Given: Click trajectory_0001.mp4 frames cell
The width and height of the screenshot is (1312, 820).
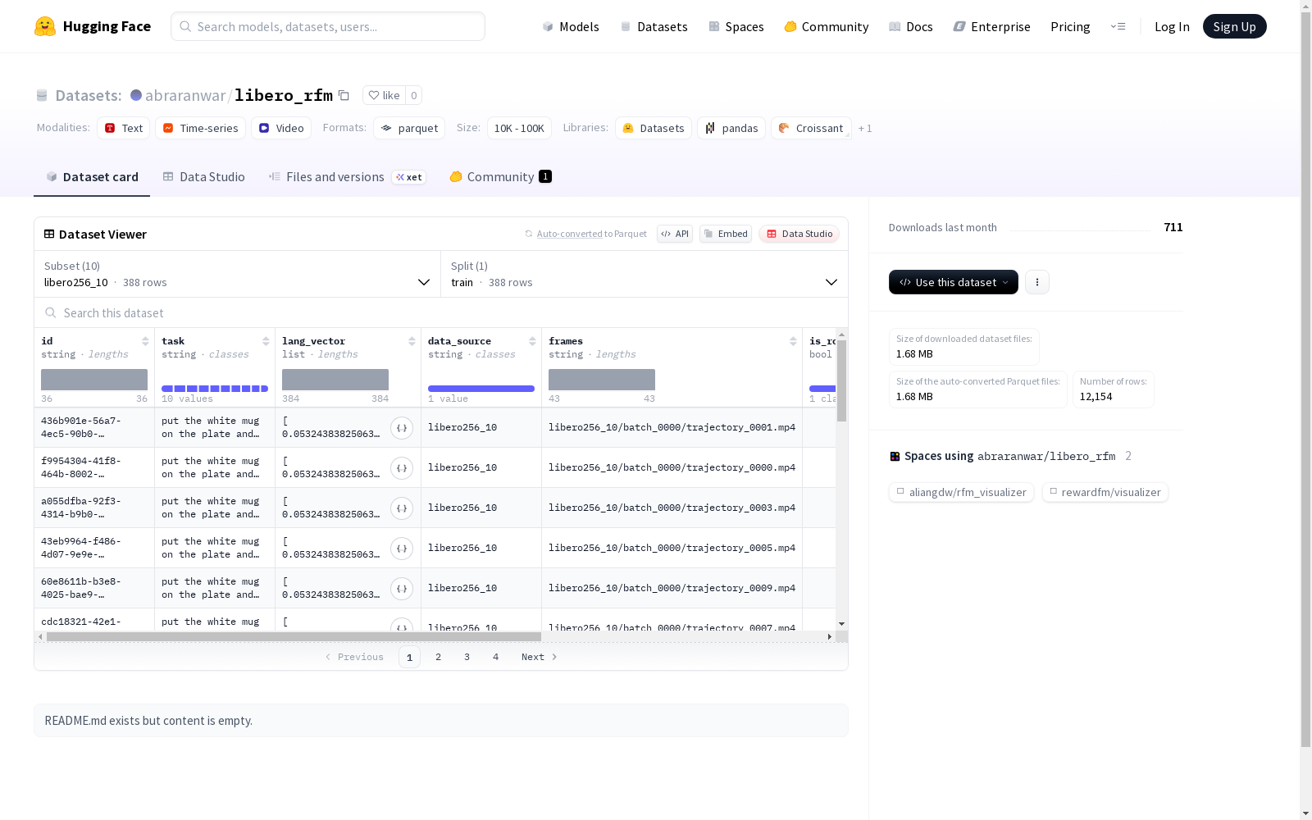Looking at the screenshot, I should (x=672, y=427).
